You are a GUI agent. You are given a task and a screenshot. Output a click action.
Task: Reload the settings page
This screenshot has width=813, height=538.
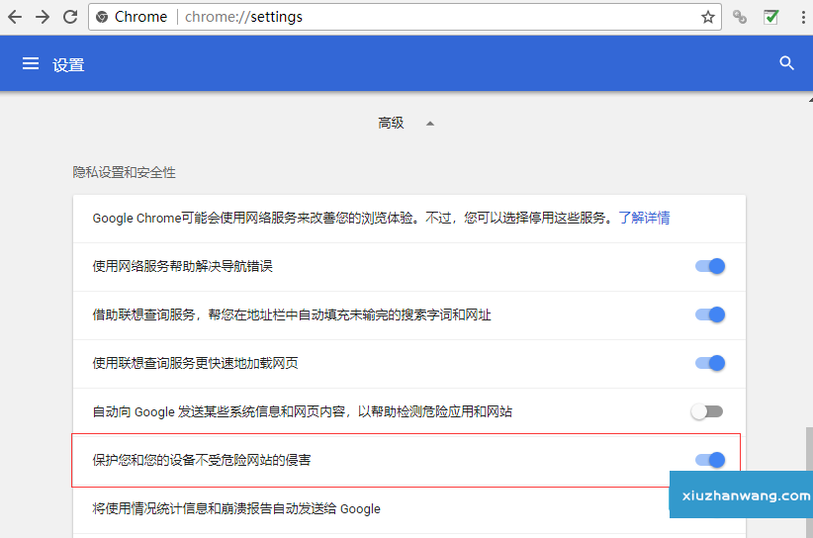tap(70, 17)
